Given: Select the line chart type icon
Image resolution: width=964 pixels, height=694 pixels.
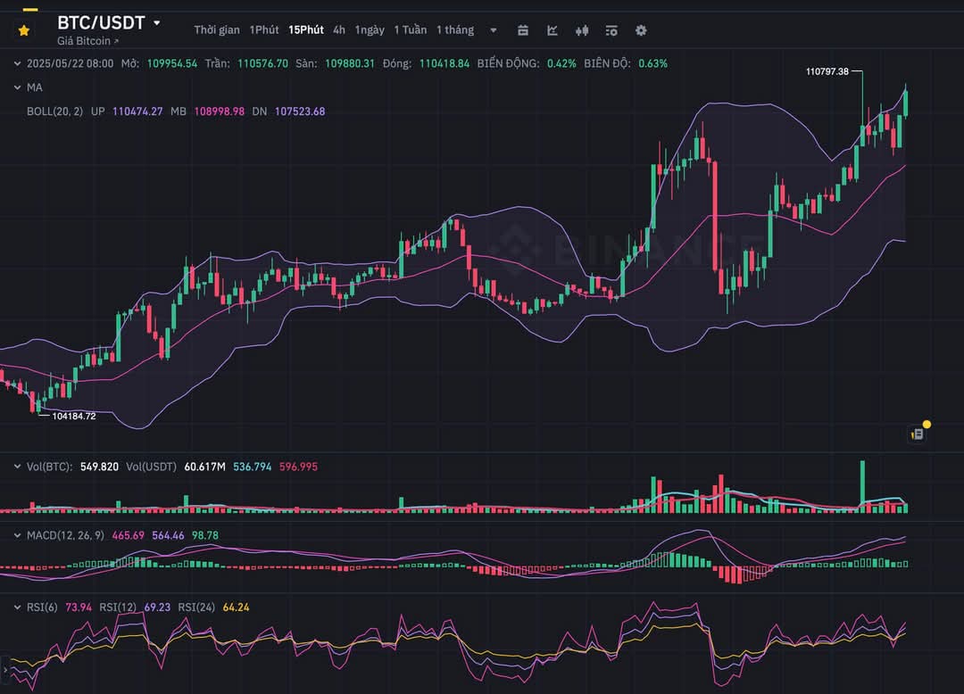Looking at the screenshot, I should pyautogui.click(x=552, y=29).
